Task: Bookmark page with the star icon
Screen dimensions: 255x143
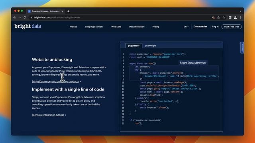Action: [224, 17]
